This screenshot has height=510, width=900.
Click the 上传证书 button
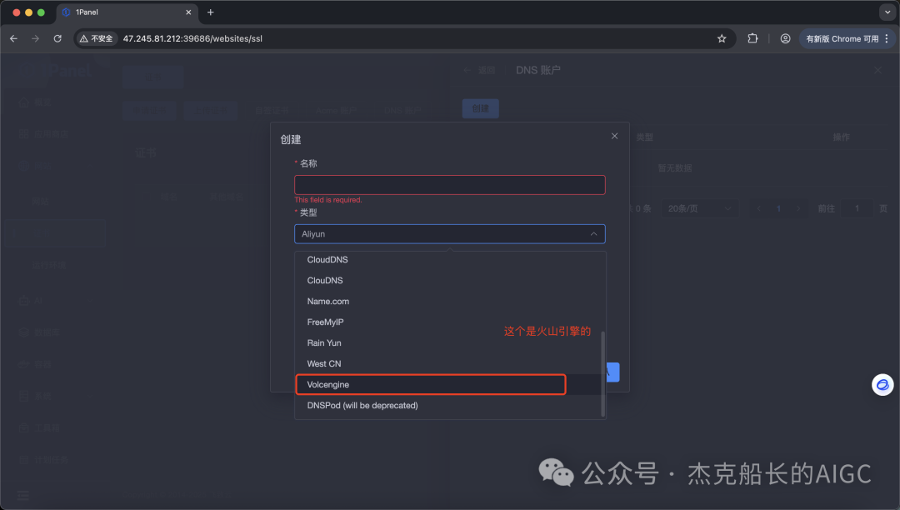pyautogui.click(x=211, y=111)
